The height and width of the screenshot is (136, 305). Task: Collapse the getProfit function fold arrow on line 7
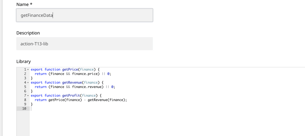[x=28, y=96]
